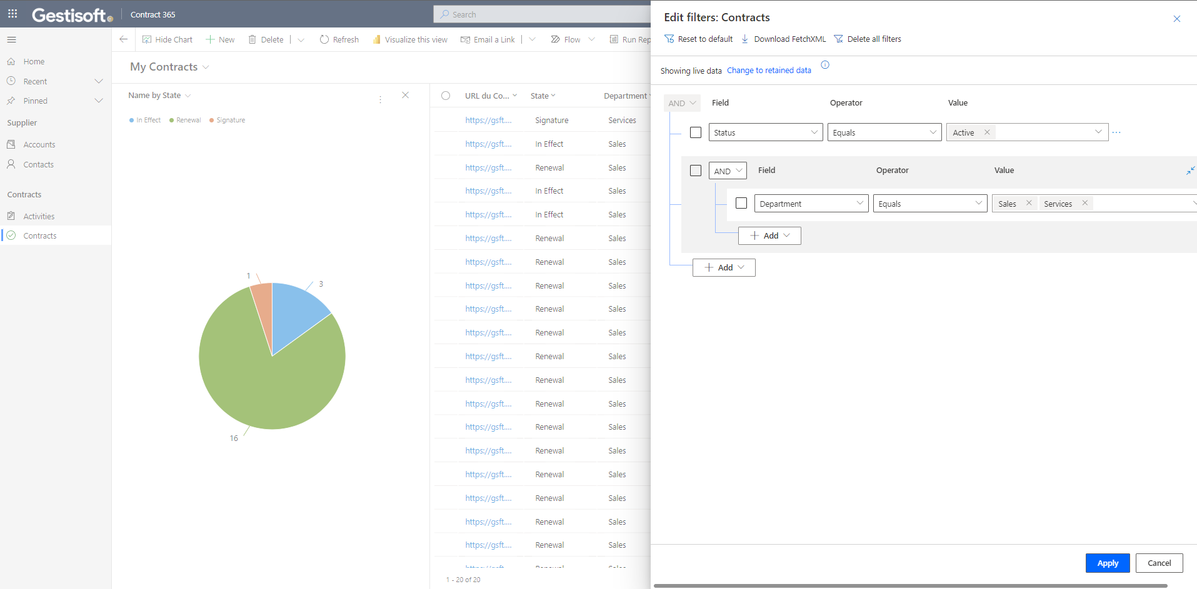Collapse the Department filter group
This screenshot has height=589, width=1197.
click(1190, 171)
